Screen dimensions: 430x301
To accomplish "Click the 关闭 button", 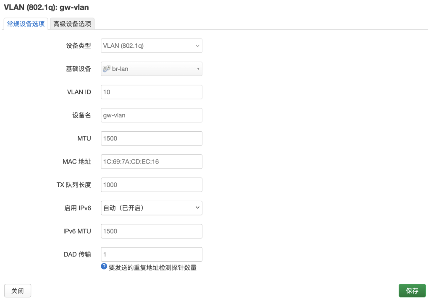I will pyautogui.click(x=17, y=291).
